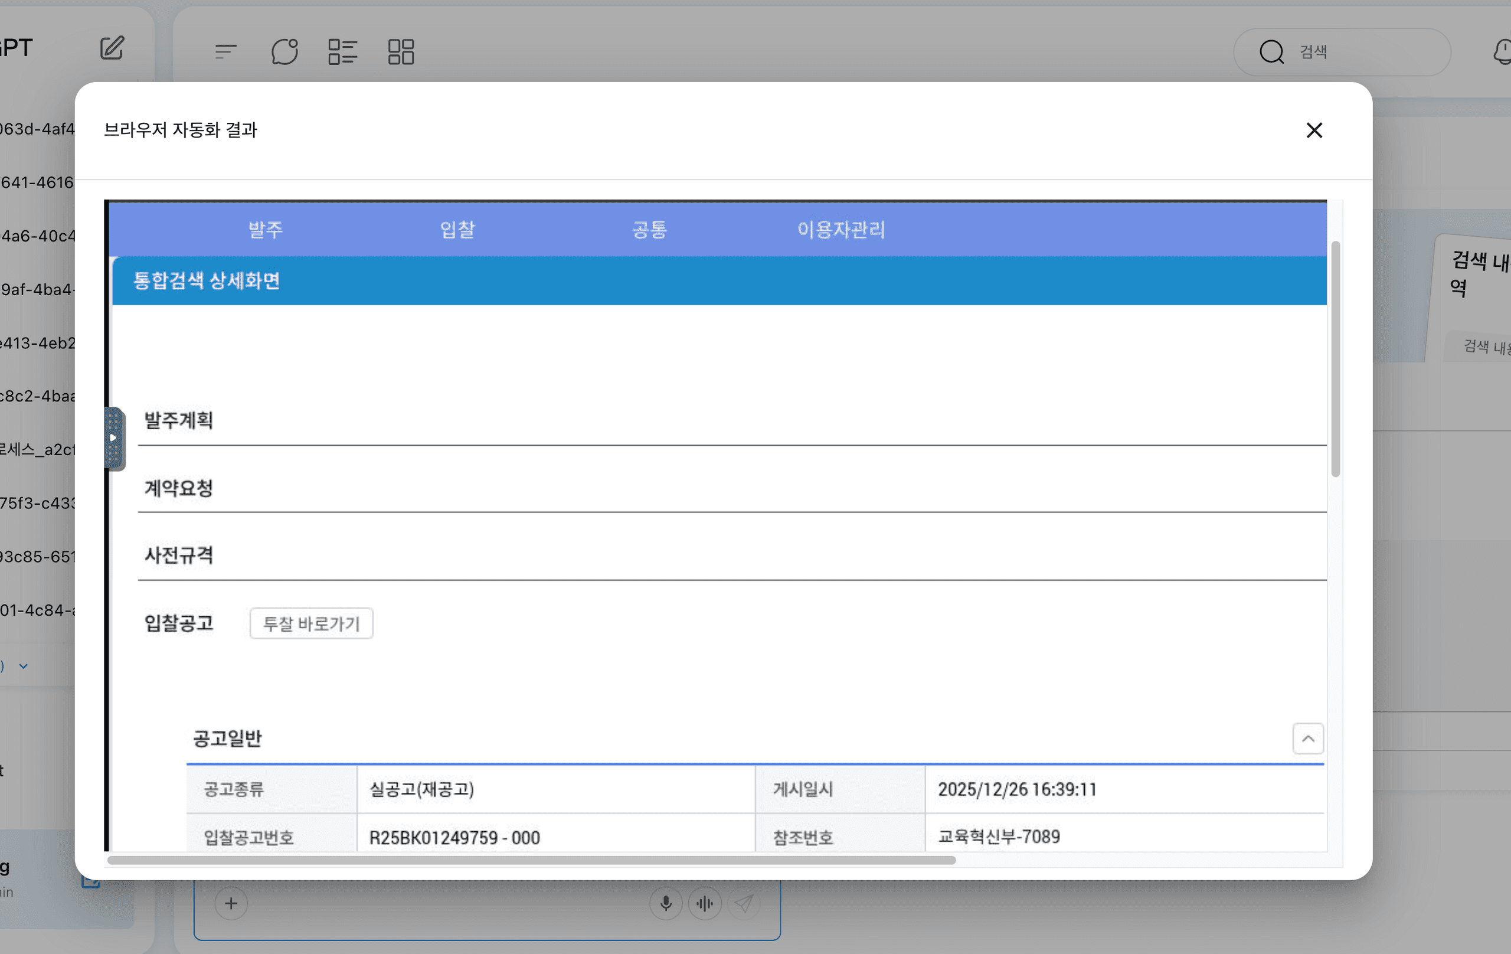Click the 공고종류 label cell

pyautogui.click(x=272, y=789)
